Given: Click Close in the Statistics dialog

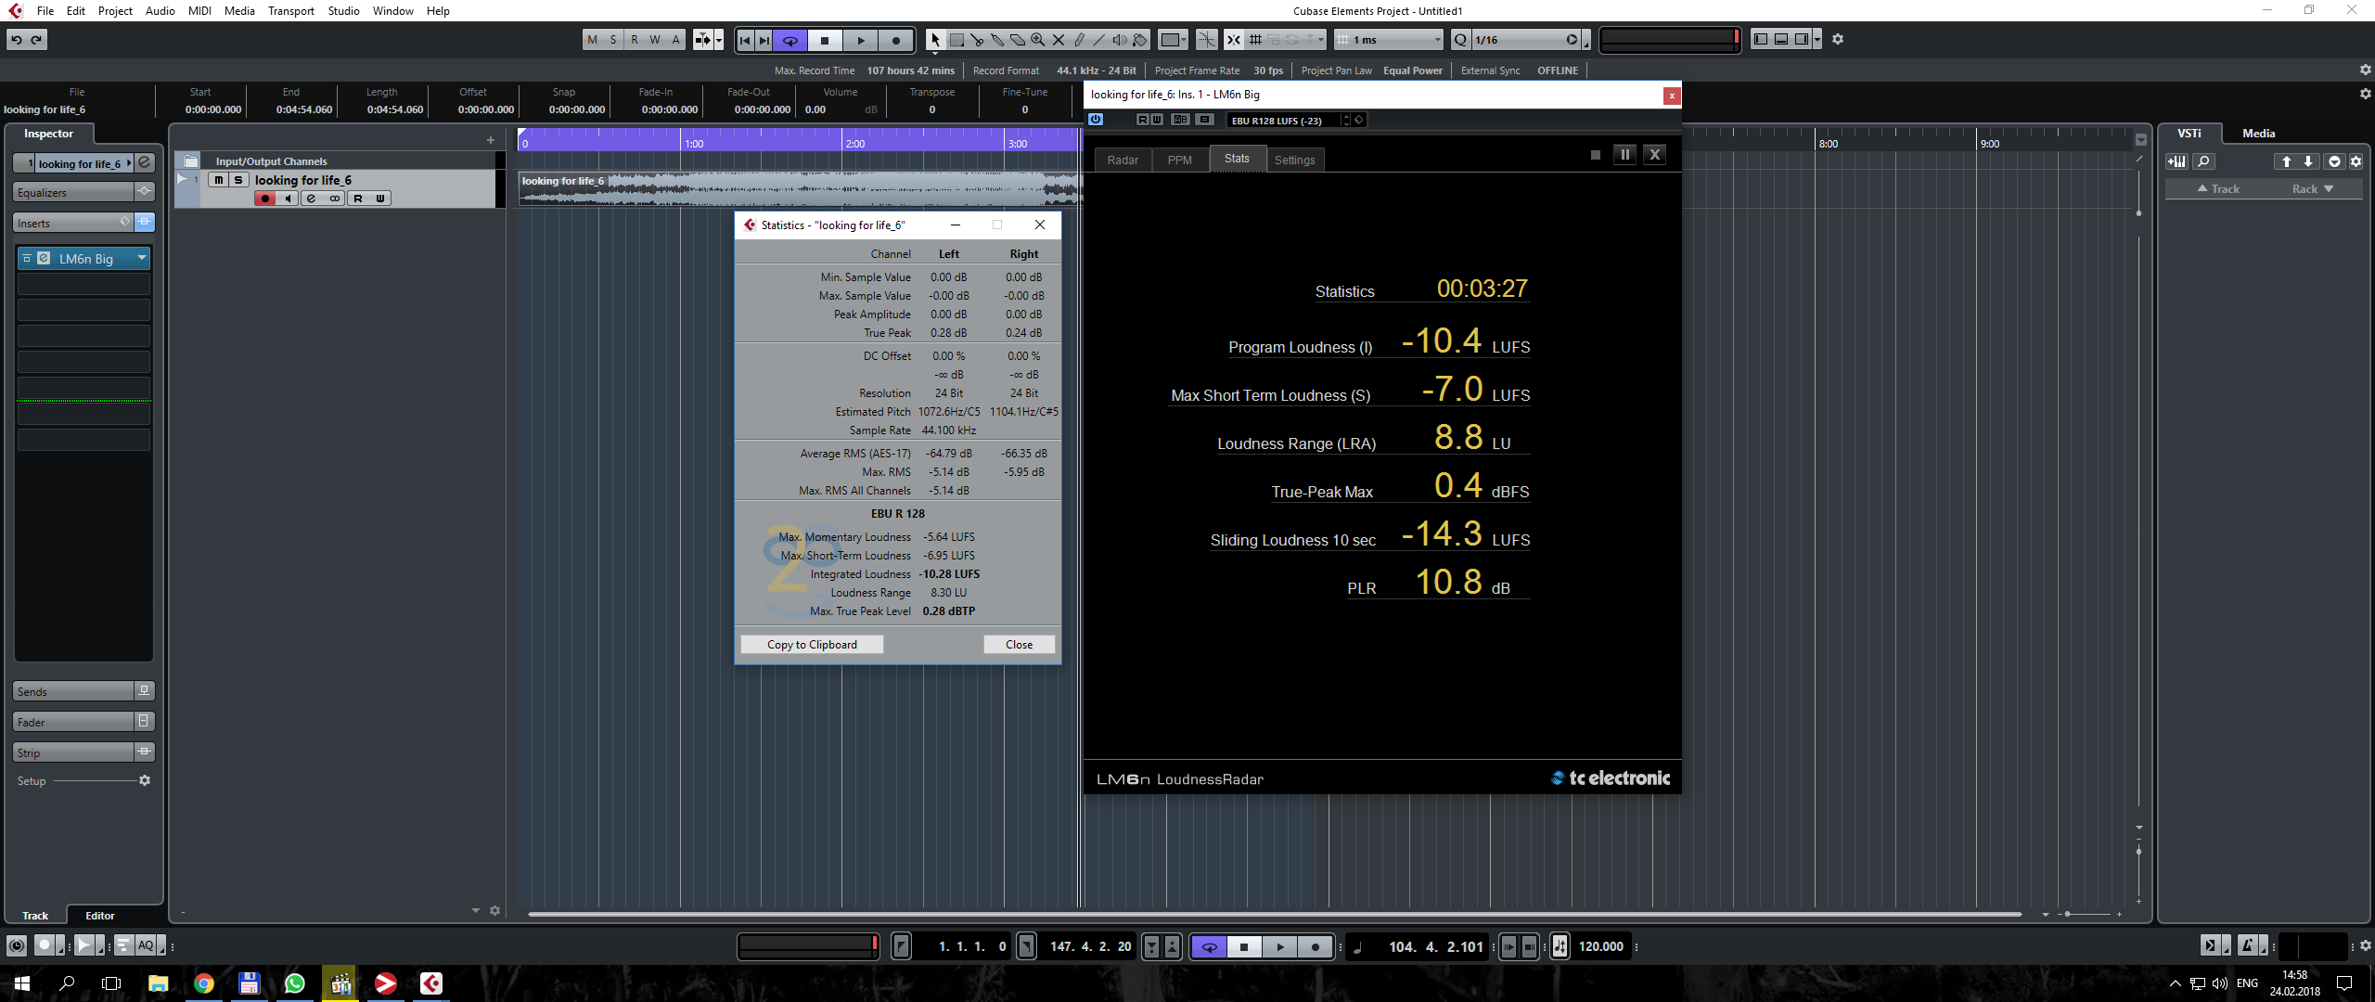Looking at the screenshot, I should pos(1019,644).
